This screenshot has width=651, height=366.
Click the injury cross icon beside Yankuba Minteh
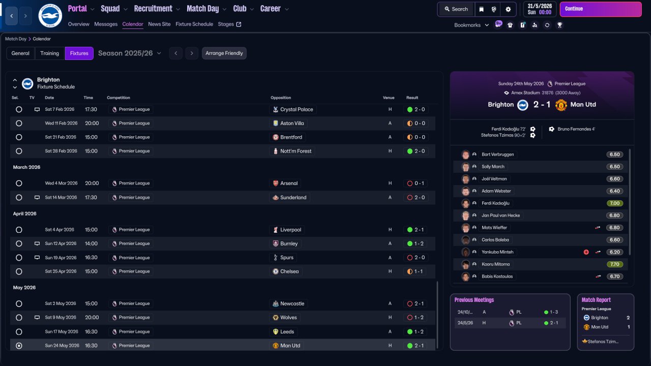(586, 252)
